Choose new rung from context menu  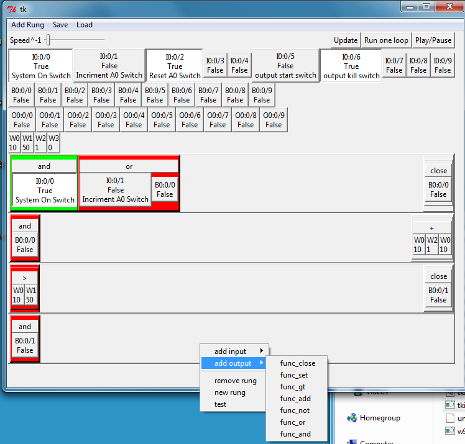(234, 392)
